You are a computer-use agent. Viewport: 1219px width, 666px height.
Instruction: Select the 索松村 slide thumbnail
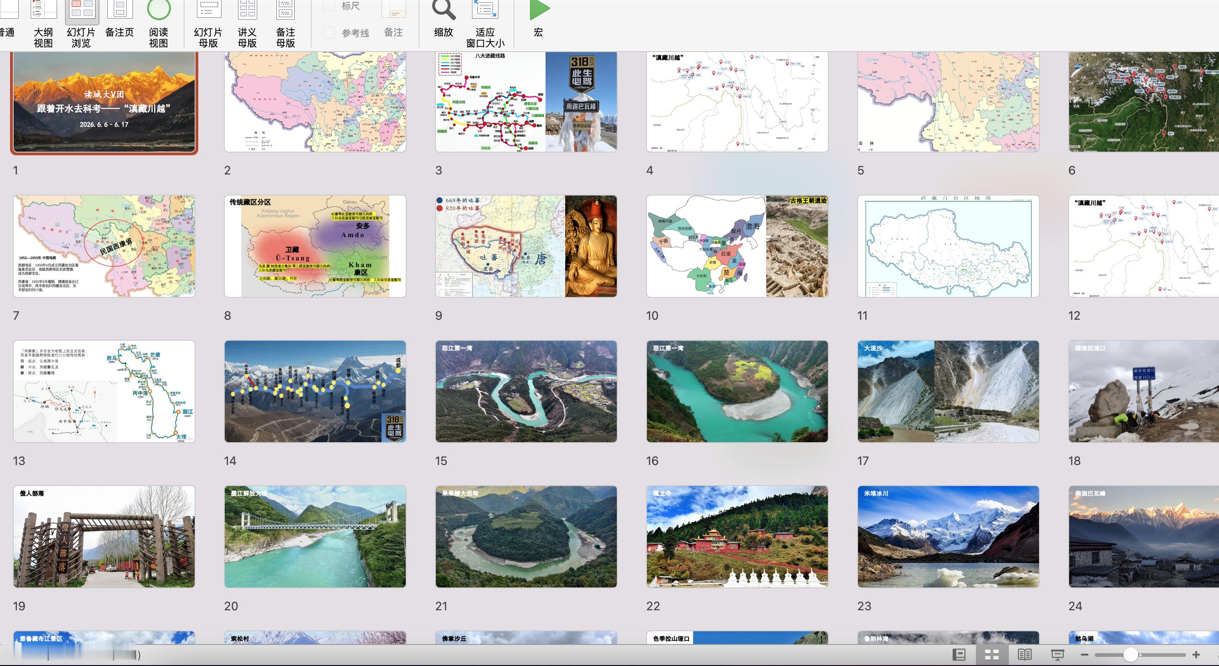315,638
